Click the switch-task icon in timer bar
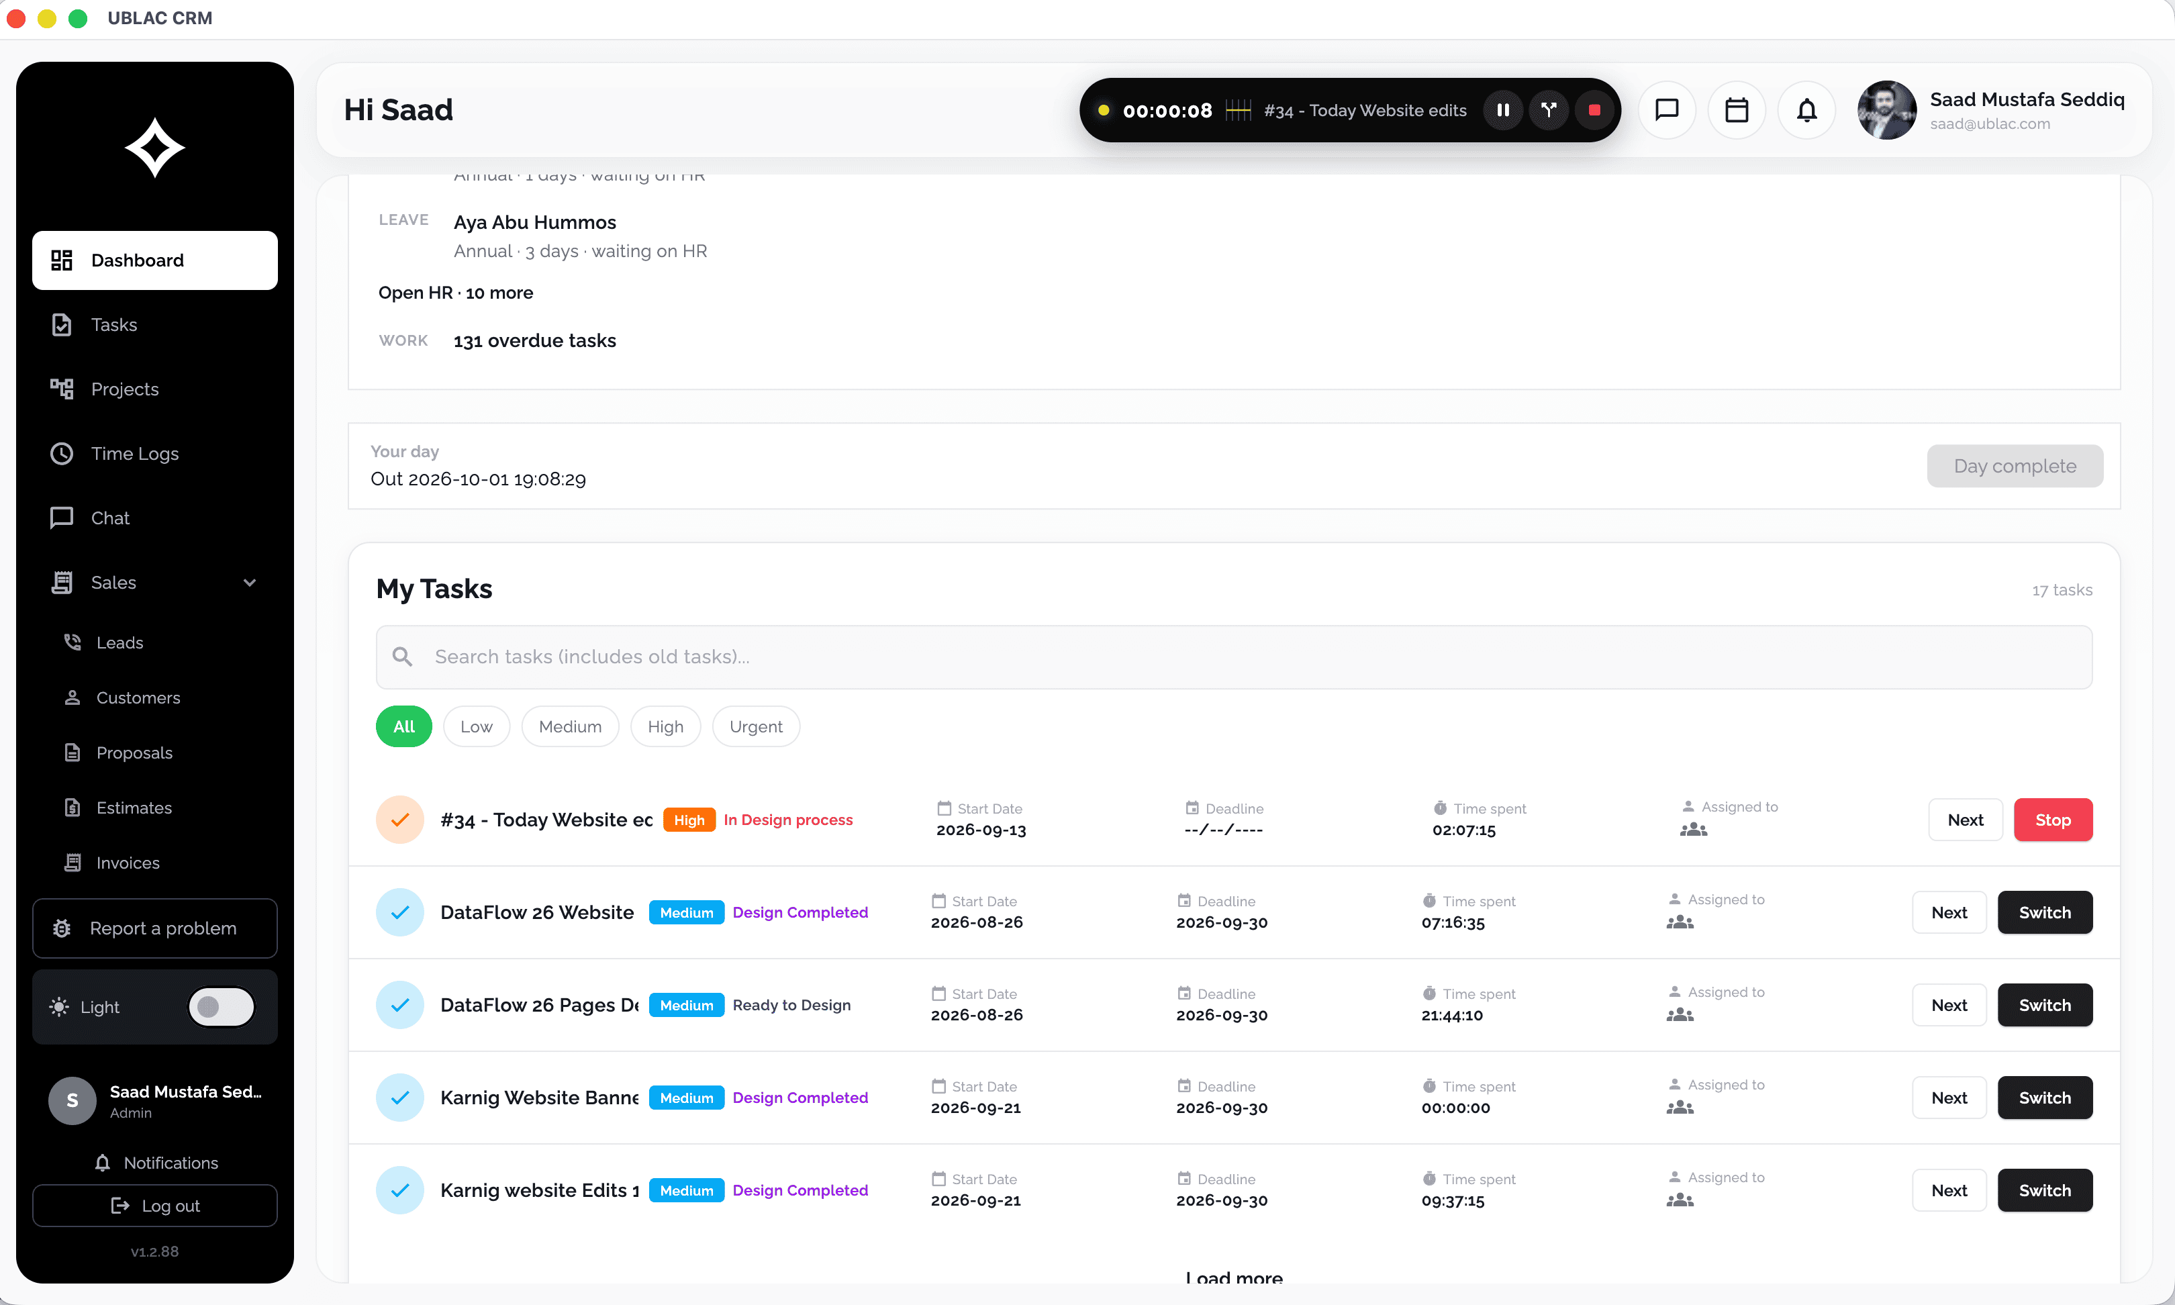This screenshot has height=1305, width=2175. [1548, 110]
